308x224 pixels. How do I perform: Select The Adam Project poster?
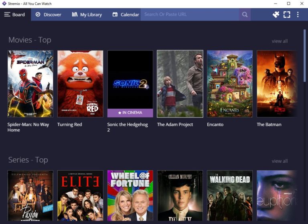tap(180, 84)
